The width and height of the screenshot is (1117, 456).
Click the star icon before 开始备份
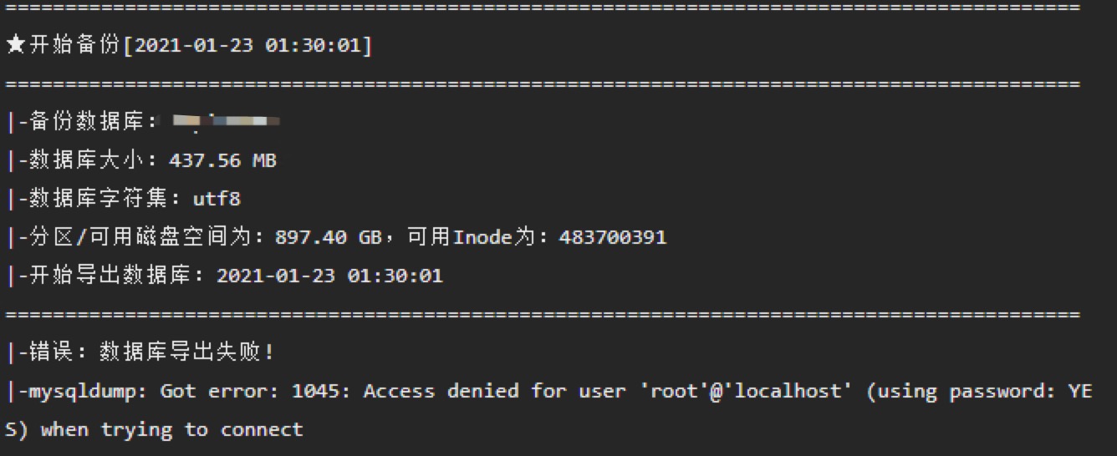coord(16,45)
